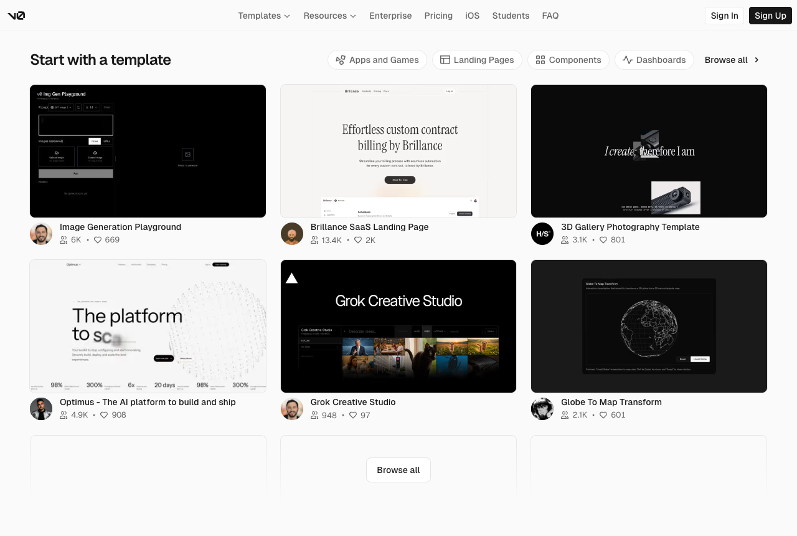Click the heart icon next to 908
This screenshot has width=797, height=536.
(104, 415)
